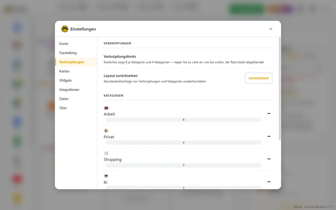Viewport: 336px width, 210px height.
Task: Click the 'Standardreihenfolge von Verknüpfungen' description
Action: pyautogui.click(x=155, y=81)
